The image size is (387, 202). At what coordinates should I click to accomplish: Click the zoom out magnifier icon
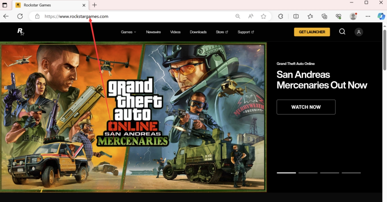[238, 16]
